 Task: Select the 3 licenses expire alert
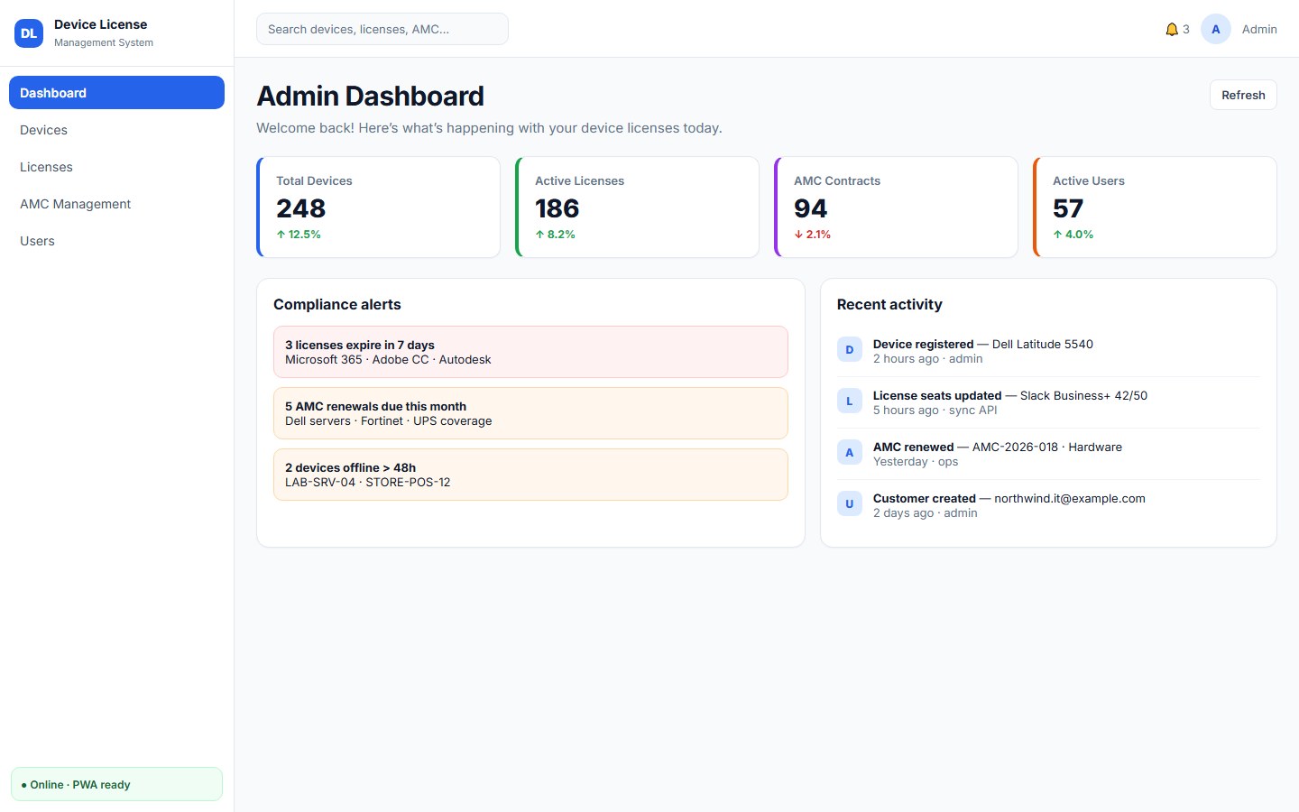(x=530, y=352)
